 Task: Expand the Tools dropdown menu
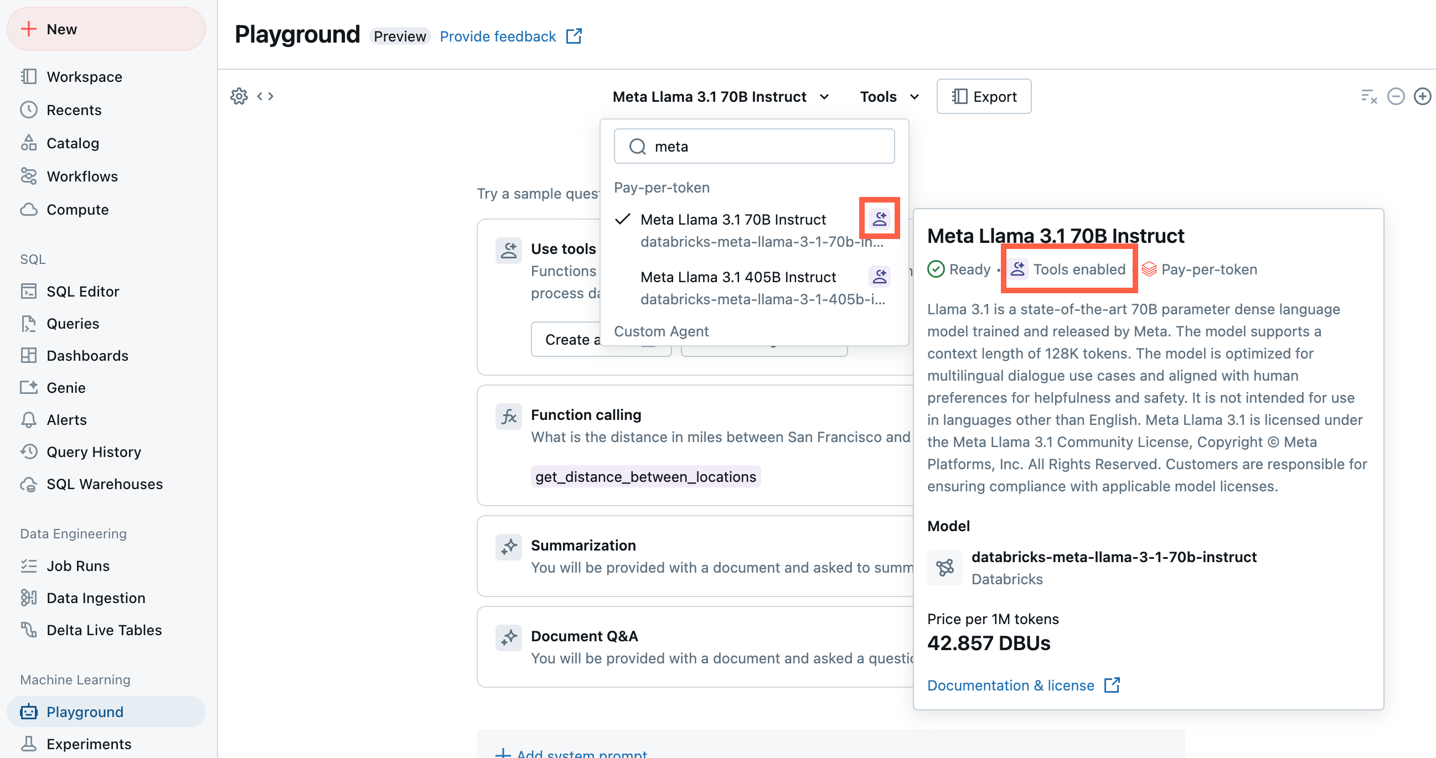click(x=888, y=96)
